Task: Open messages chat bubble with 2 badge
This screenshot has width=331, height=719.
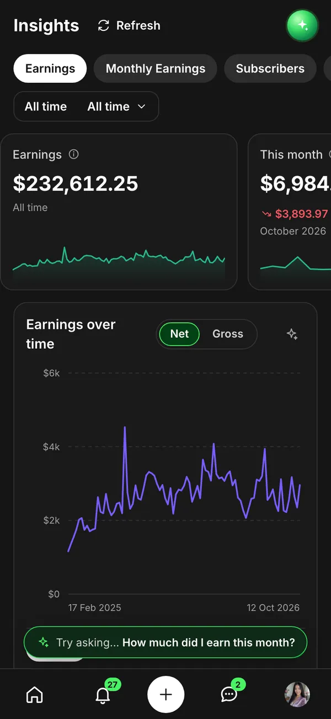Action: (x=229, y=694)
